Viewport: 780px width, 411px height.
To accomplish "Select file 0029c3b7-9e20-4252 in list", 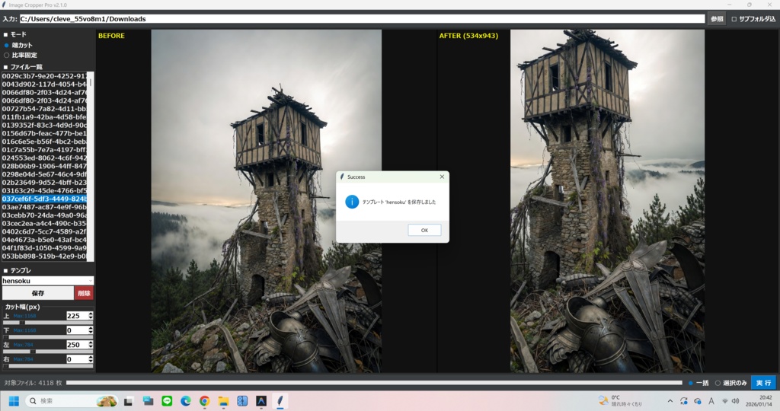I will [44, 76].
